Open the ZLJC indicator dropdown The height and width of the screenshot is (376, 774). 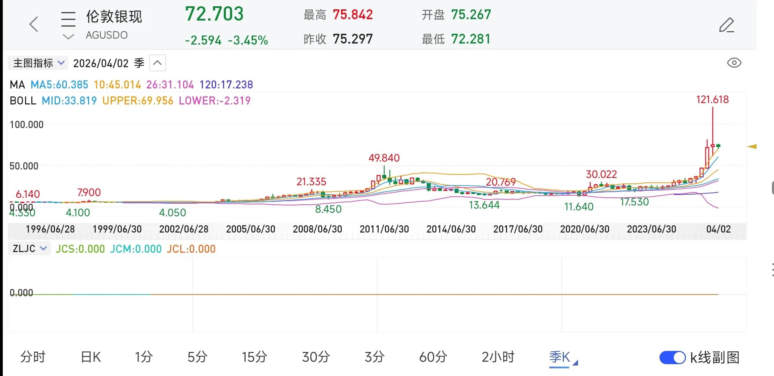click(29, 249)
